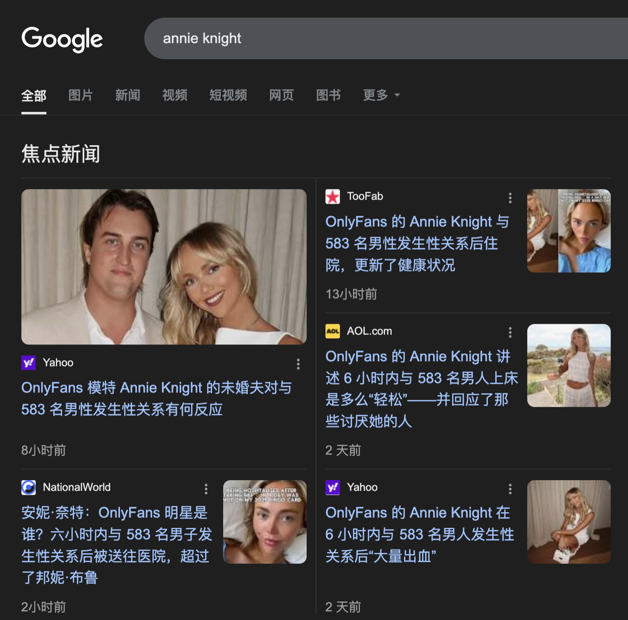Click the Yahoo source name under the large photo
Screen dimensions: 628x620
(58, 363)
